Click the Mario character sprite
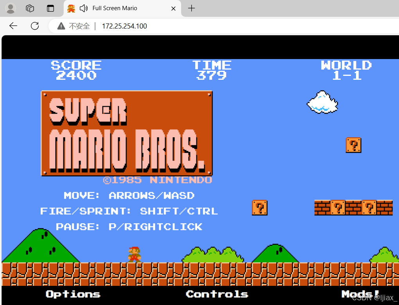Screen dimensions: 399x305 click(134, 255)
